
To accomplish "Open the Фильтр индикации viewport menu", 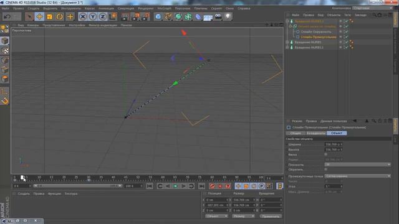I will pos(103,25).
